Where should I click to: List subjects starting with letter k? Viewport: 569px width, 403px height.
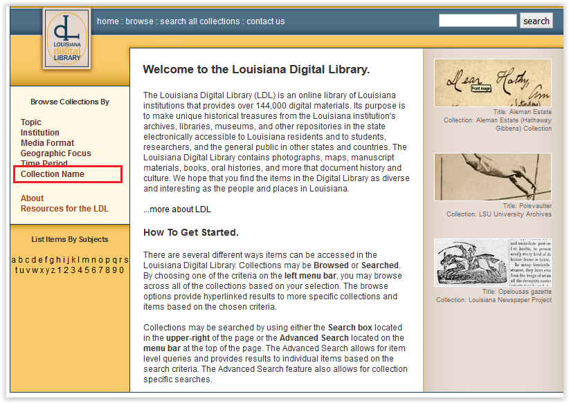tap(73, 260)
